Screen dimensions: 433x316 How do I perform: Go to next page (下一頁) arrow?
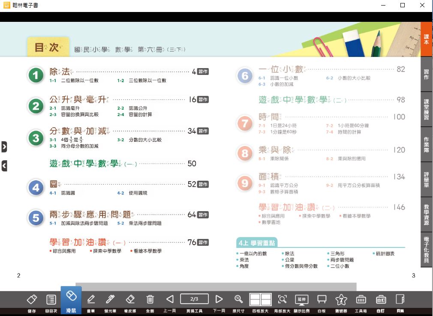click(x=219, y=299)
